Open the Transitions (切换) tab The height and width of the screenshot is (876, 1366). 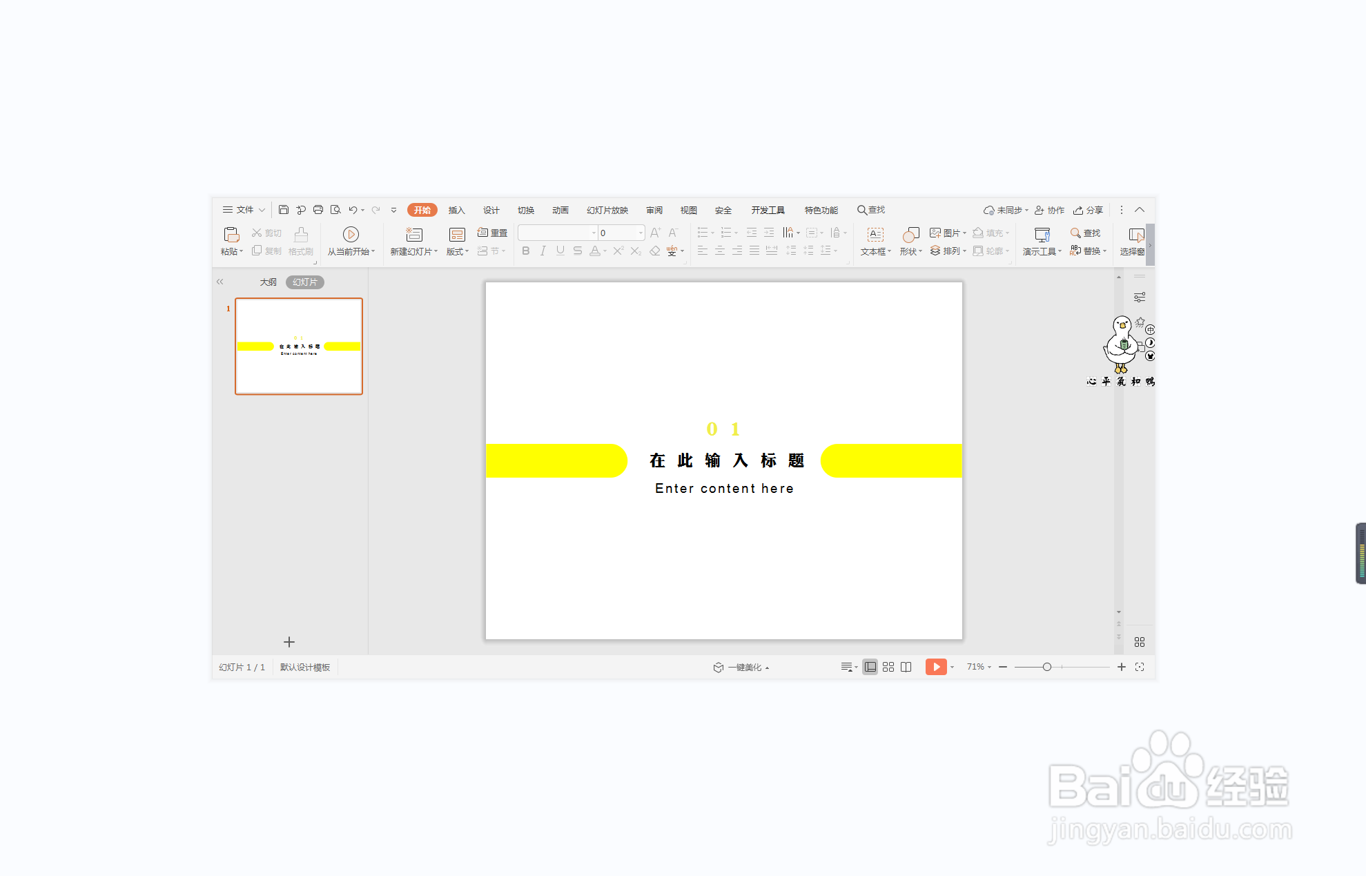click(526, 211)
